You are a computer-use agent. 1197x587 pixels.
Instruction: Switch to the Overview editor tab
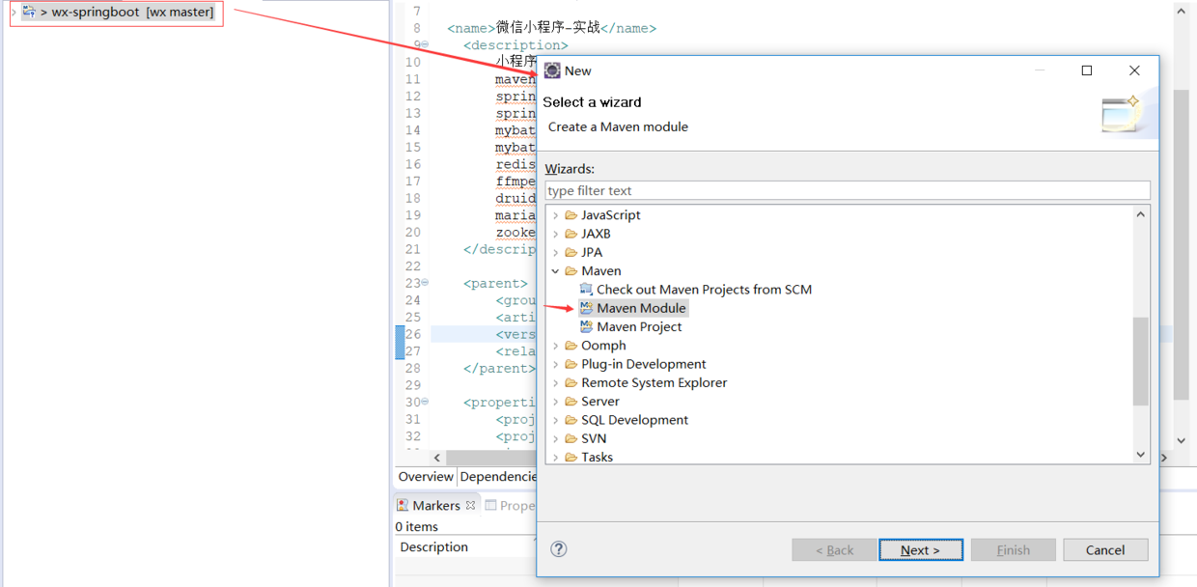coord(426,476)
